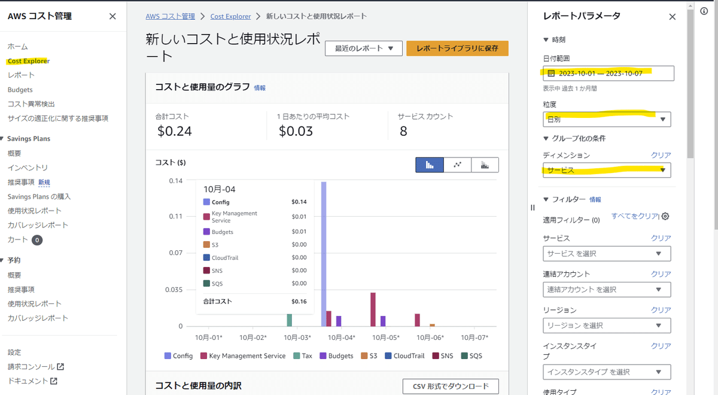This screenshot has width=718, height=395.
Task: Click クリア link for リージョン
Action: [x=661, y=310]
